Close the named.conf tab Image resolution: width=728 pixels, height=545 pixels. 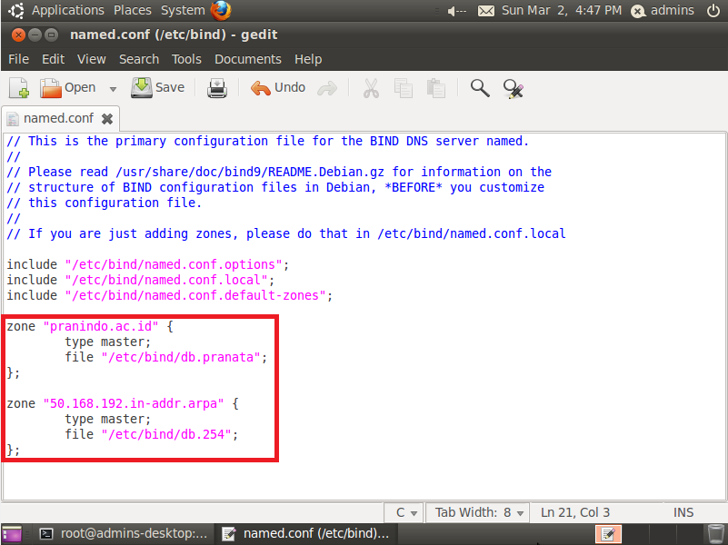pyautogui.click(x=106, y=118)
